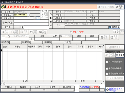Click the horizontal scrollbar thumb
The height and width of the screenshot is (93, 125).
[4, 83]
